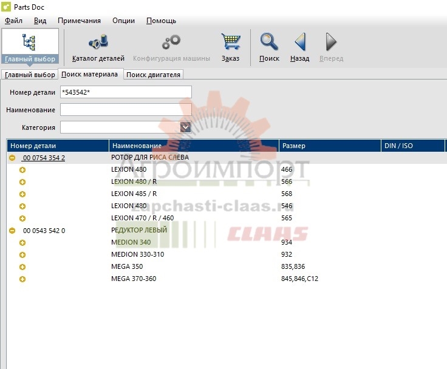Open the Вид menu
Screen dimensions: 447x369
pyautogui.click(x=40, y=21)
